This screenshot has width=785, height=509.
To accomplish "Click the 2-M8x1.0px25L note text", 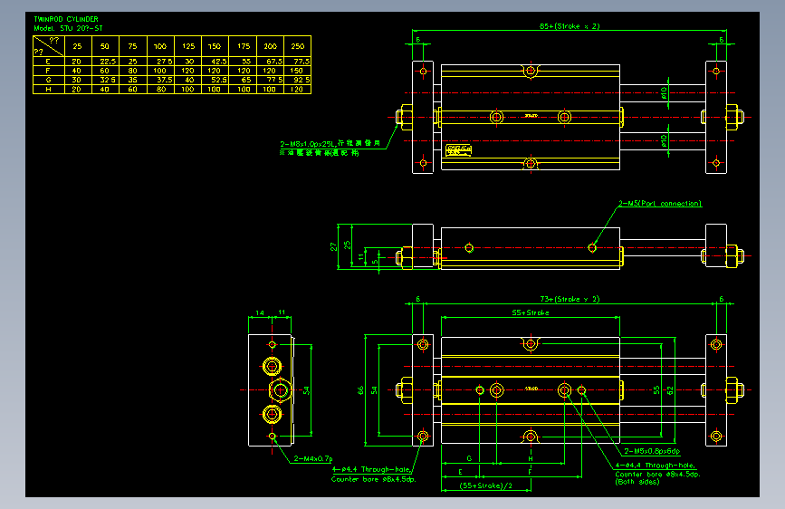I will click(x=307, y=144).
